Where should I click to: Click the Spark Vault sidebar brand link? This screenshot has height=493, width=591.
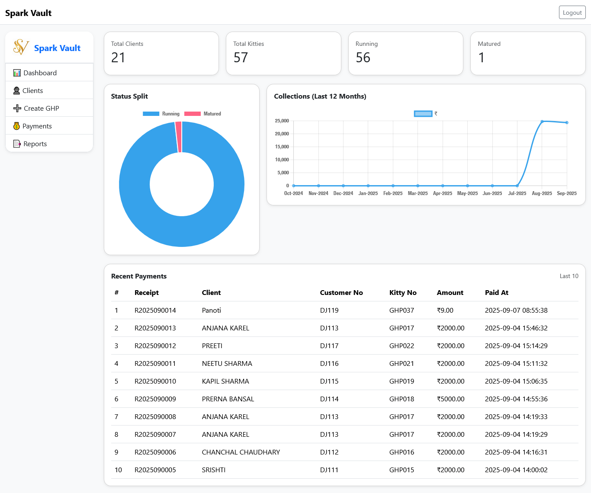[57, 48]
